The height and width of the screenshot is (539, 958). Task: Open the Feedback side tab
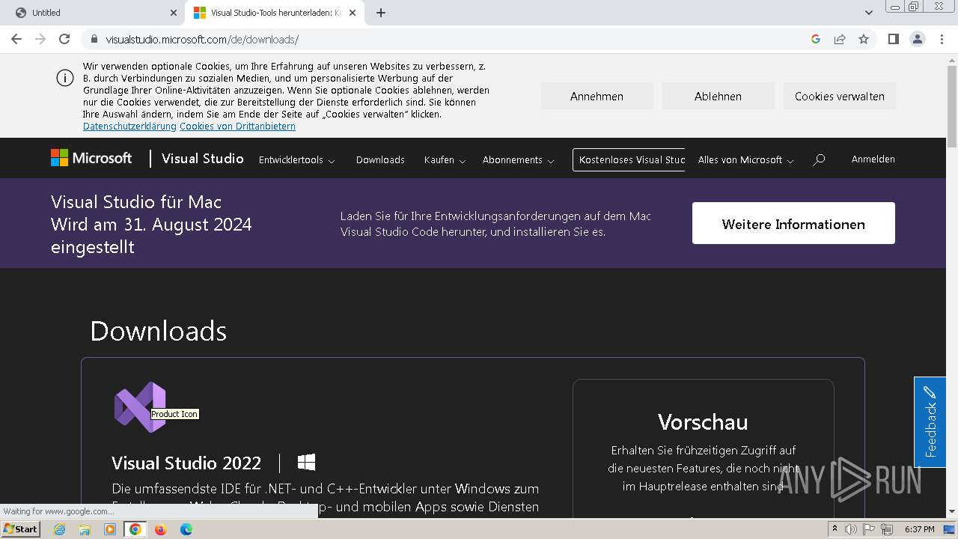[930, 421]
